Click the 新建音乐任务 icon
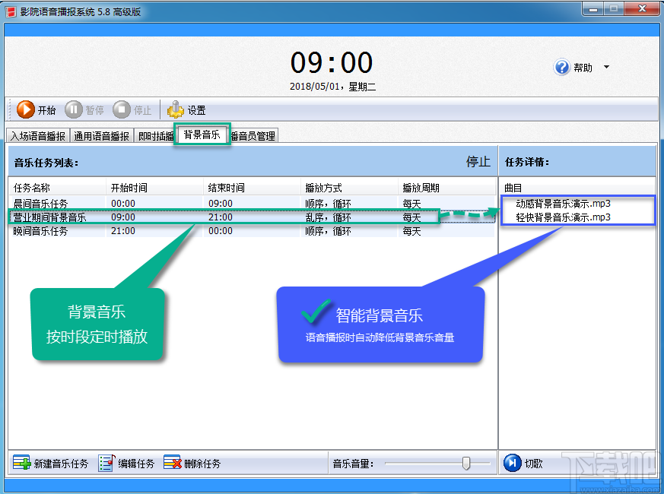The height and width of the screenshot is (494, 664). [x=19, y=463]
